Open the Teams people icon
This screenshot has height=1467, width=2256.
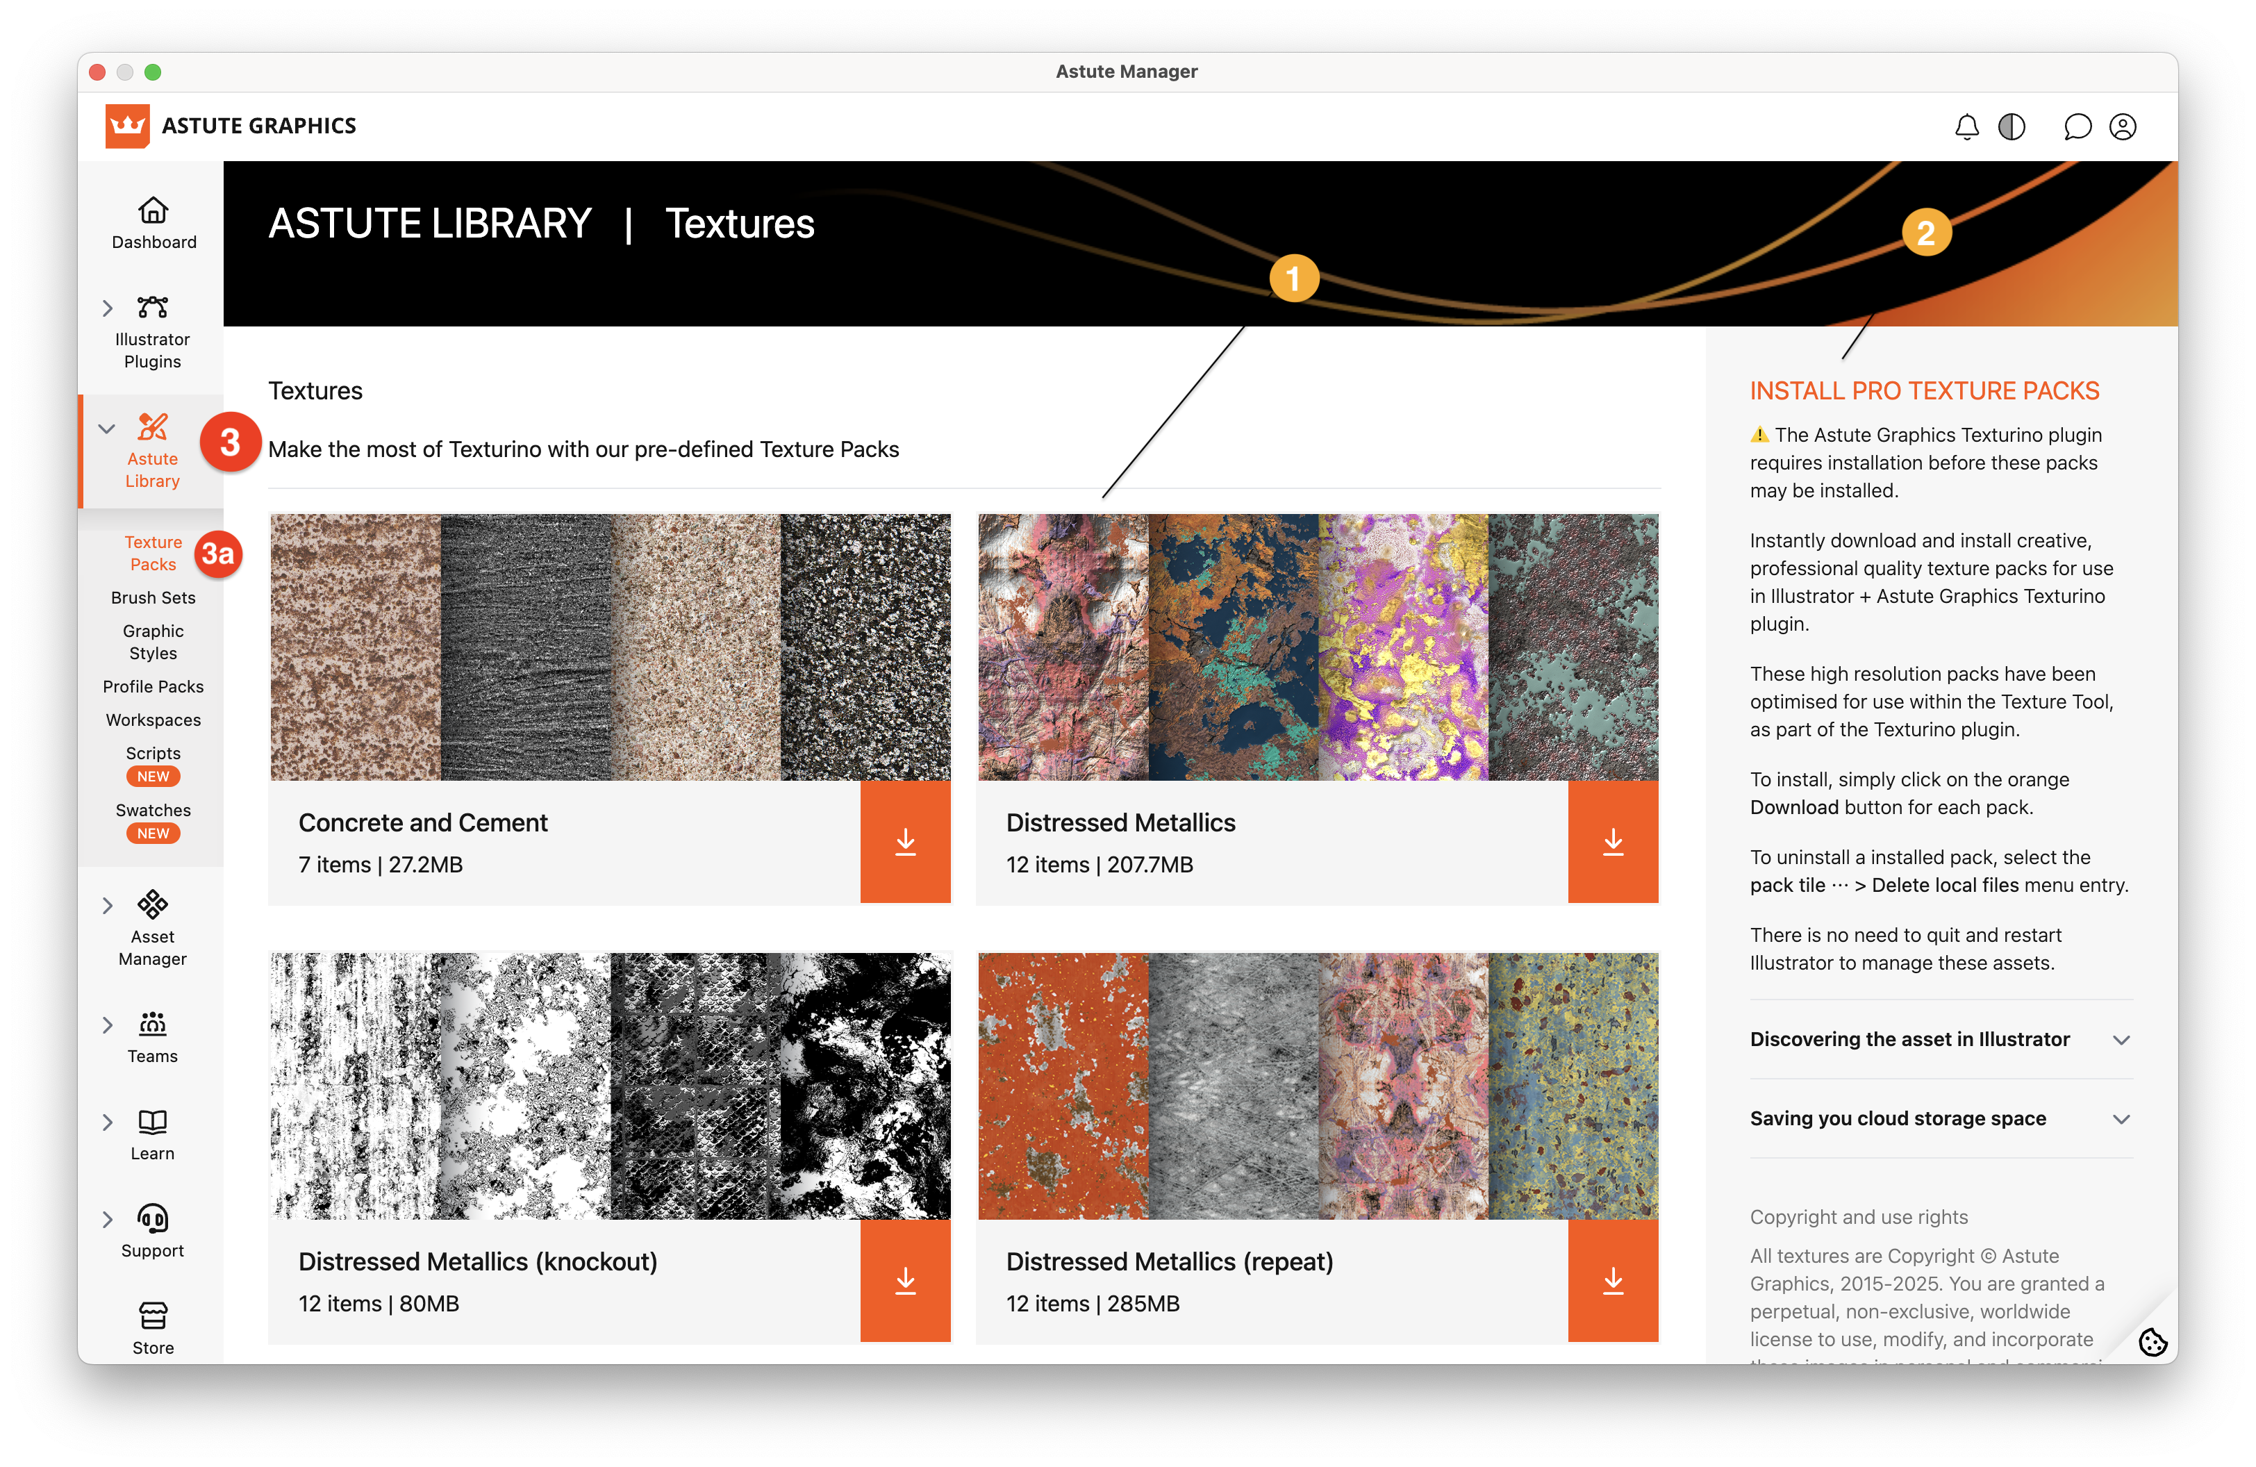(153, 1023)
